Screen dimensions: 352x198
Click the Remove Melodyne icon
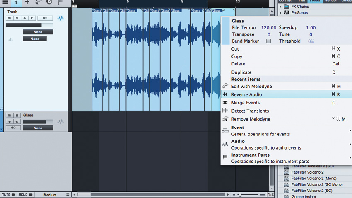pos(225,119)
